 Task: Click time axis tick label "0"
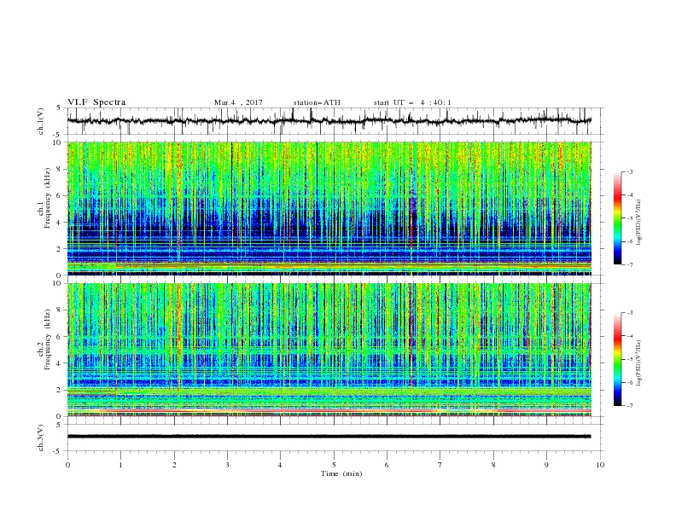67,465
